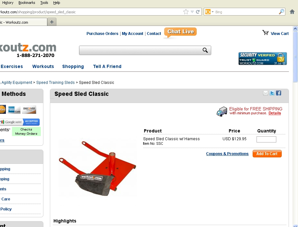
Task: Open a new browser tab with plus button
Action: tap(52, 22)
